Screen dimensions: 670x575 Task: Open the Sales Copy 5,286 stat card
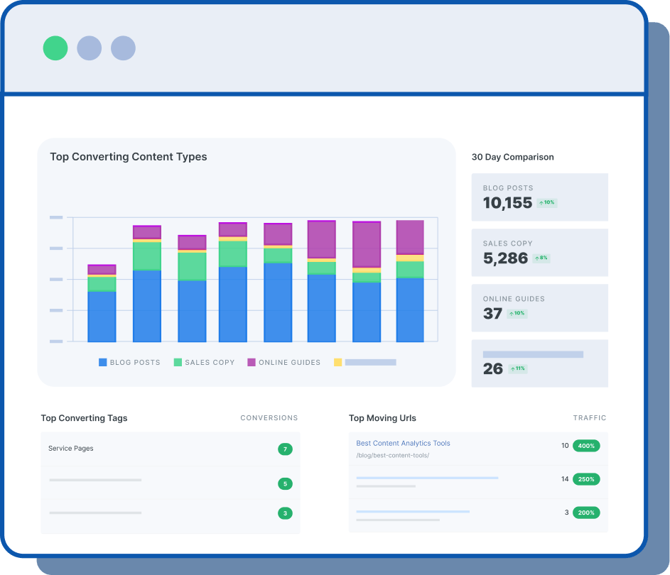pyautogui.click(x=539, y=252)
